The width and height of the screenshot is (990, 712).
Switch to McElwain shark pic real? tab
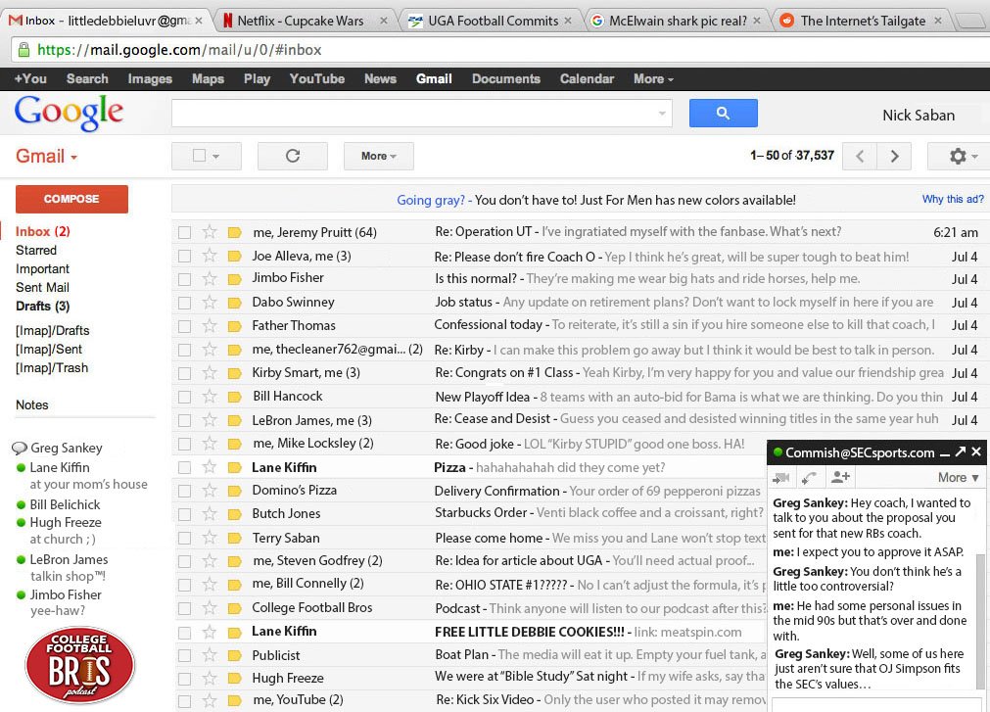click(678, 21)
